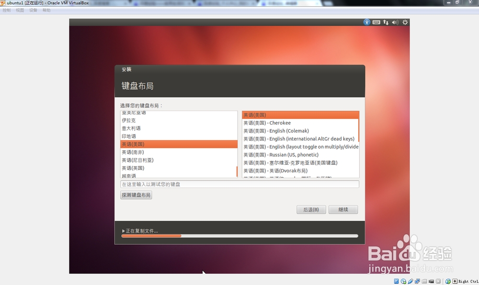The image size is (479, 285).
Task: Open the sound volume indicator in Ubuntu panel
Action: 395,23
